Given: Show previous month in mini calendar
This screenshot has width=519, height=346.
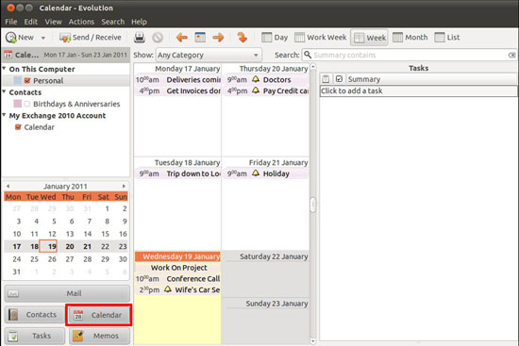Looking at the screenshot, I should [8, 186].
